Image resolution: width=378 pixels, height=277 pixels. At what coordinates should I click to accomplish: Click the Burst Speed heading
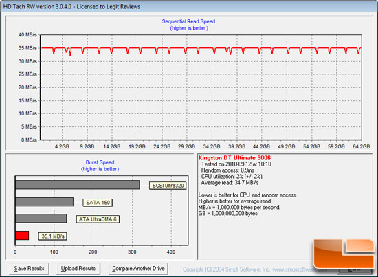pos(100,162)
